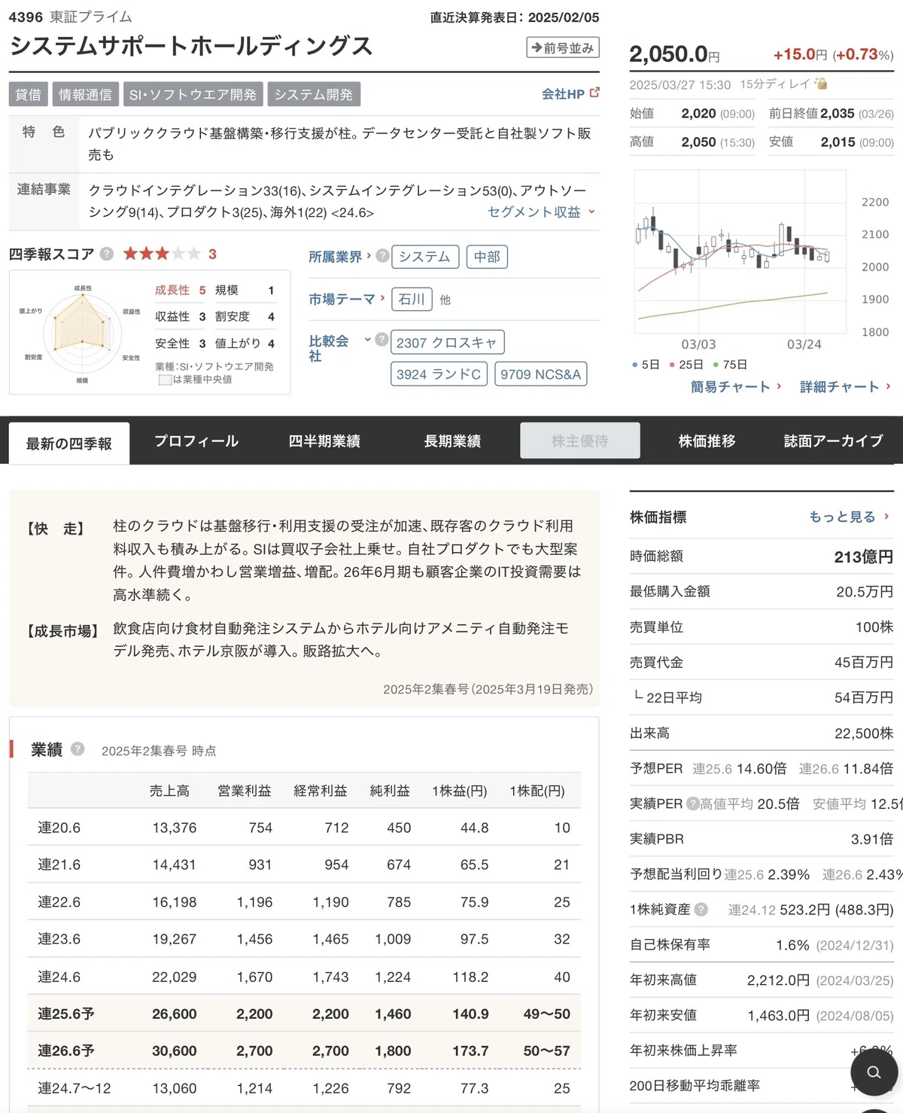Open the 詳細チャート link
Image resolution: width=903 pixels, height=1113 pixels.
pos(845,386)
